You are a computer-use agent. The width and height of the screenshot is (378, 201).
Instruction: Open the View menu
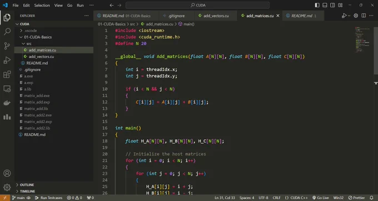pos(58,6)
